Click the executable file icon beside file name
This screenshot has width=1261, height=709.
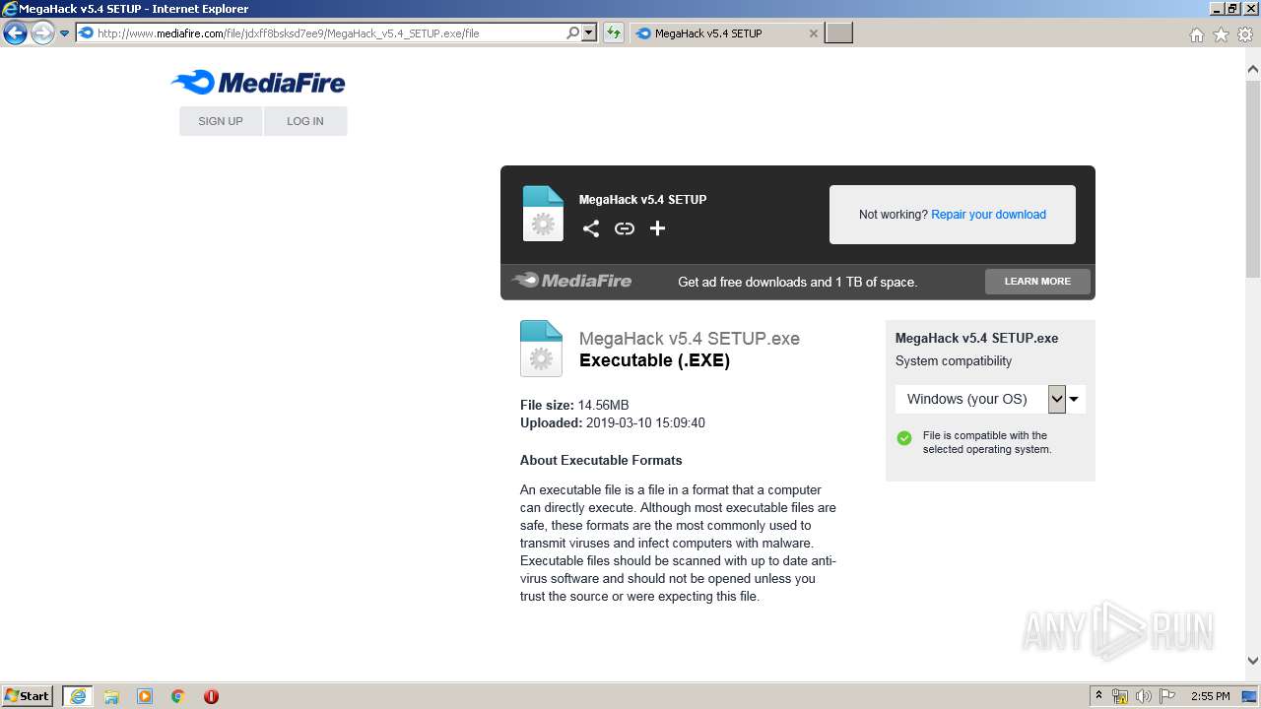[541, 349]
